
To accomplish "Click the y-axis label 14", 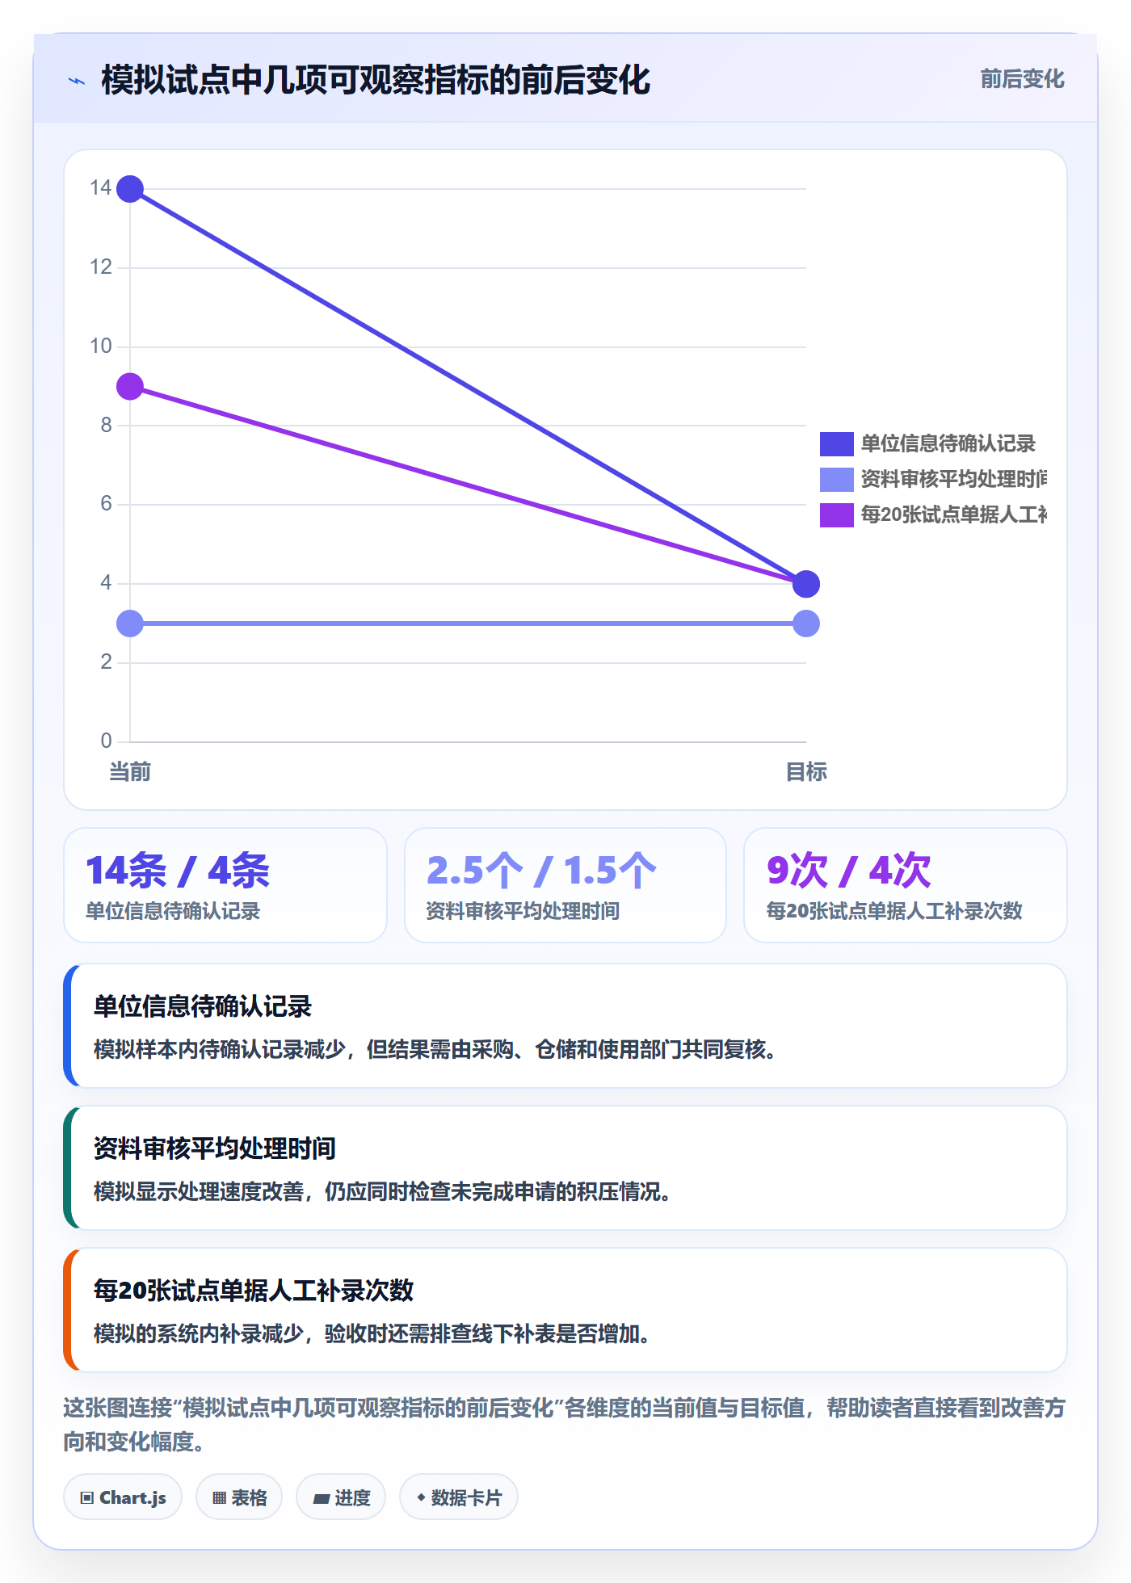I will point(101,188).
